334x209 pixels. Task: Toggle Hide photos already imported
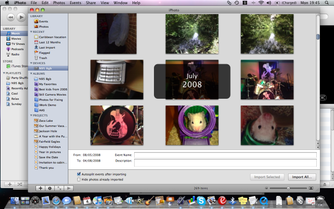point(79,179)
